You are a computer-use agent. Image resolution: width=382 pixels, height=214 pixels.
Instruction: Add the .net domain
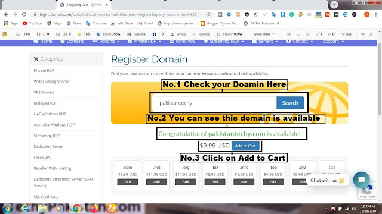[x=156, y=182]
